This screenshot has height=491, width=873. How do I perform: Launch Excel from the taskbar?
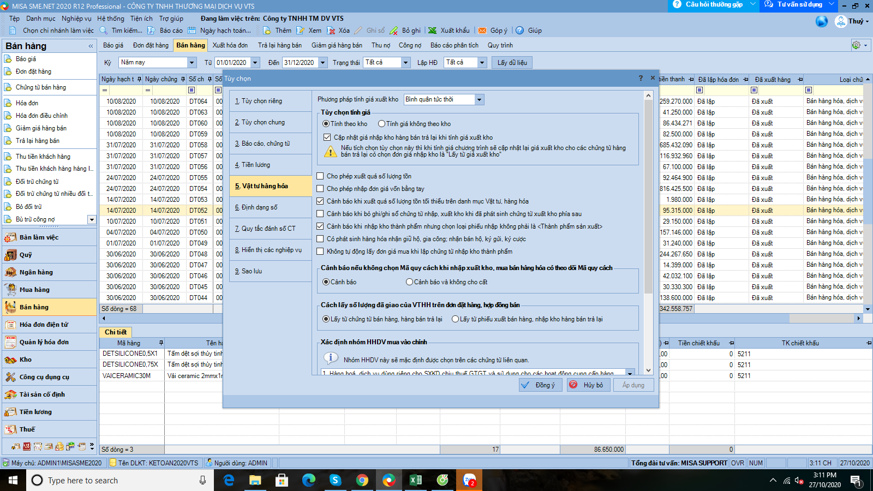tap(415, 480)
